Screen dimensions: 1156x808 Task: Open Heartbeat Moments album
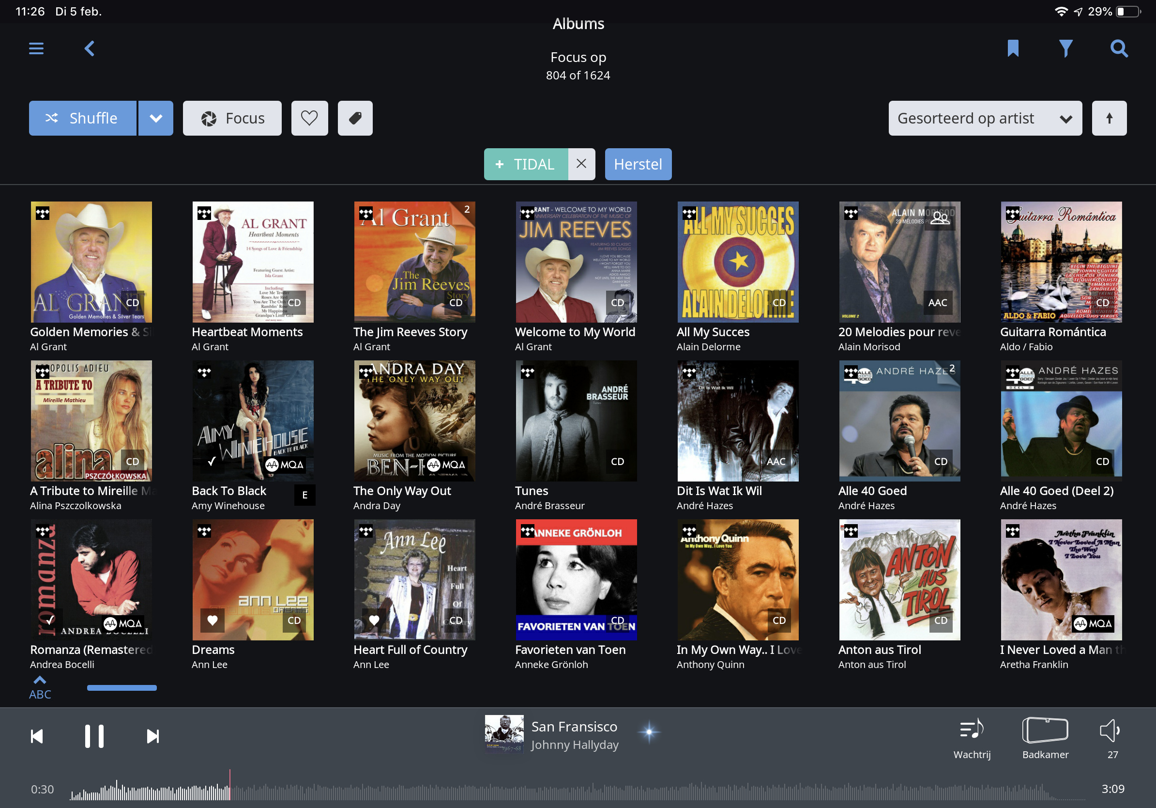click(253, 262)
